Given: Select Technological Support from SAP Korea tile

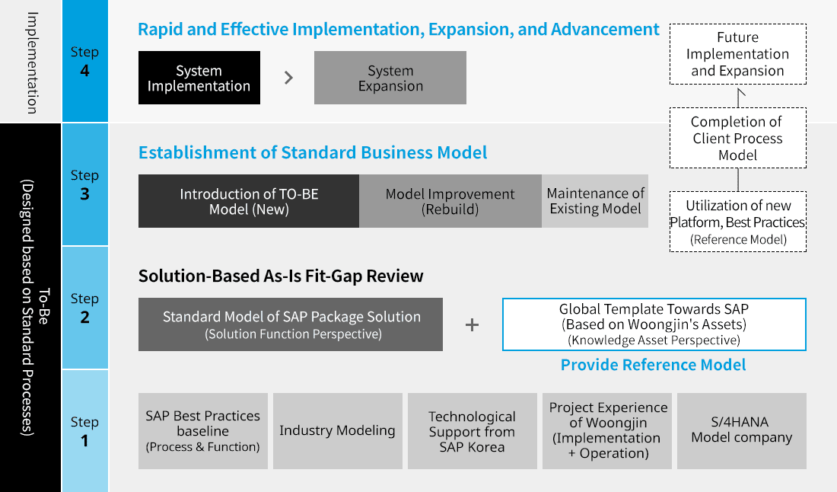Looking at the screenshot, I should click(472, 431).
